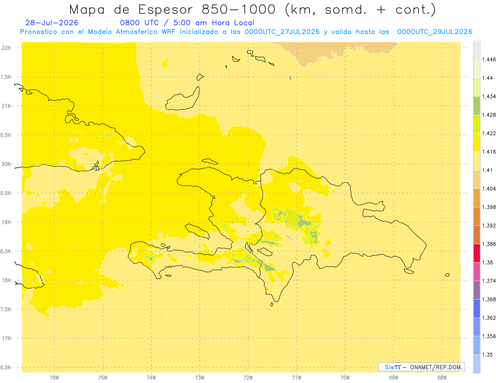Click the colorbar value '1.44'
Viewport: 496px width, 383px height.
click(487, 78)
